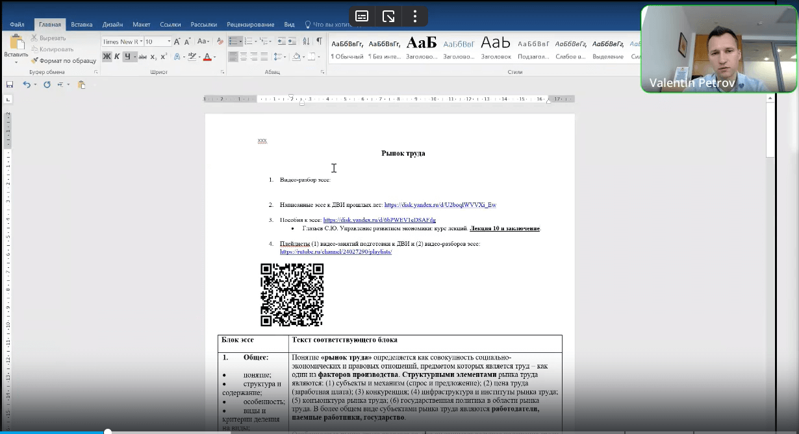Click the Format Painter (Формат по образцу) button
The height and width of the screenshot is (434, 799).
(x=63, y=60)
